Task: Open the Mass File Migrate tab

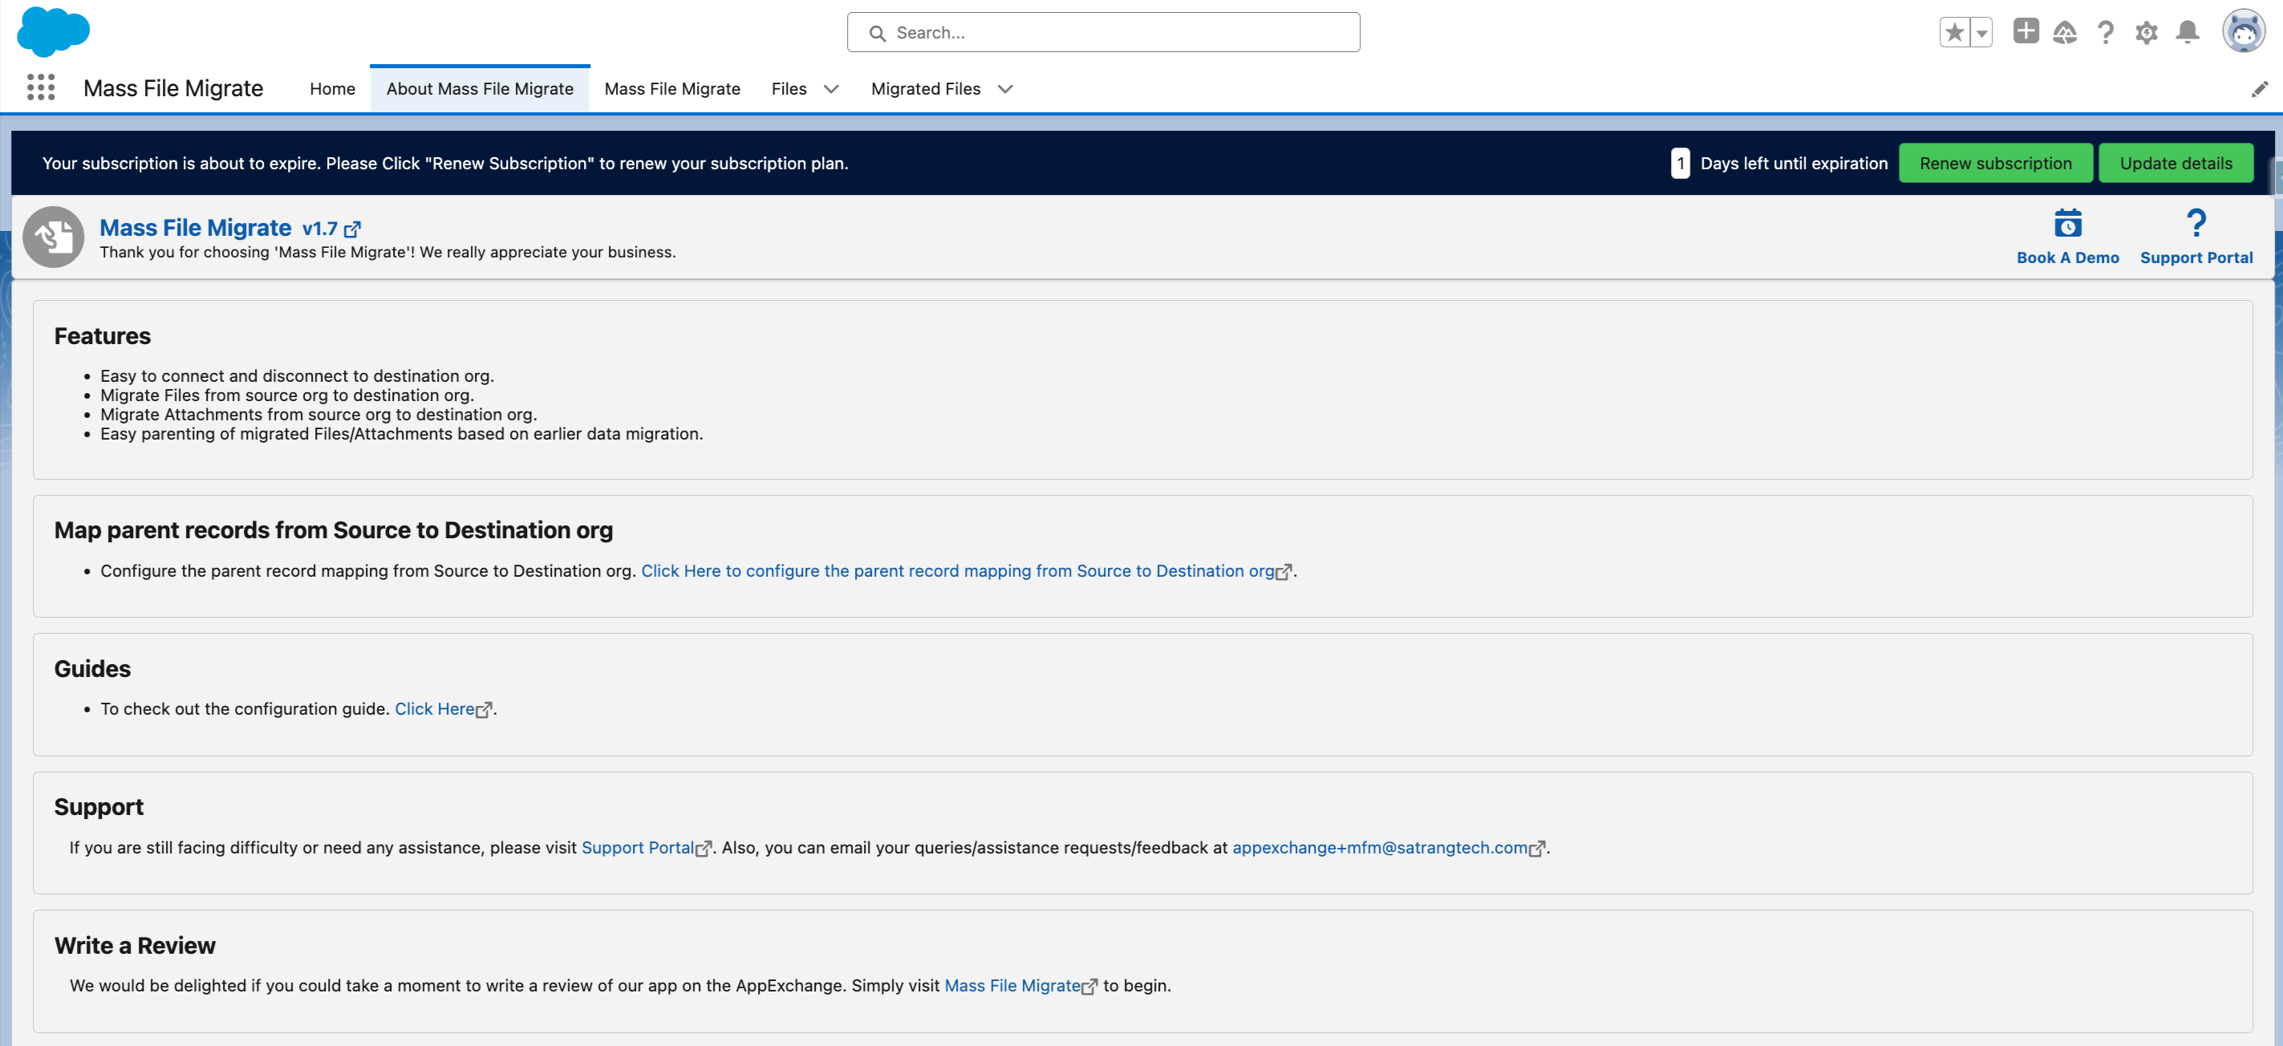Action: (671, 89)
